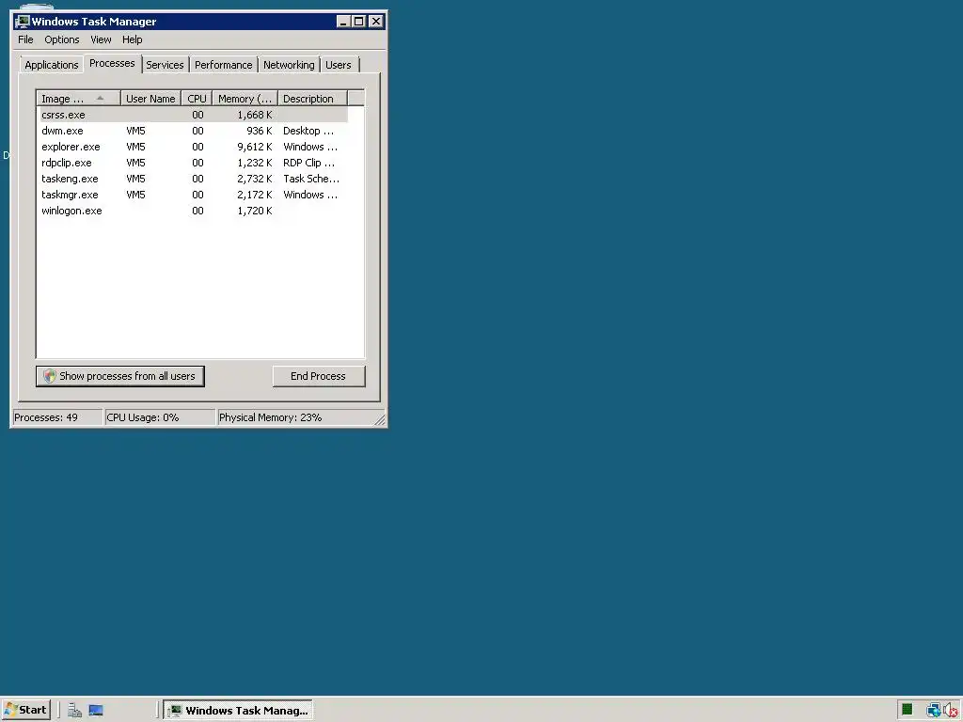Minimize the Task Manager window
Viewport: 963px width, 722px height.
(x=344, y=22)
